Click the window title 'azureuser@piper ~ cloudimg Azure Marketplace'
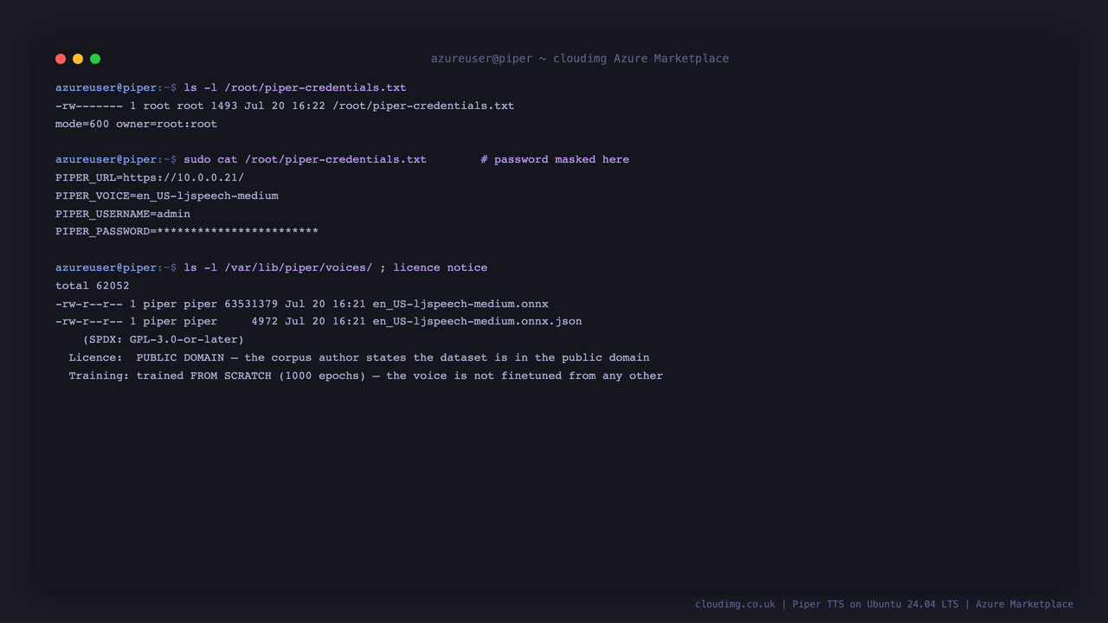 click(x=580, y=59)
